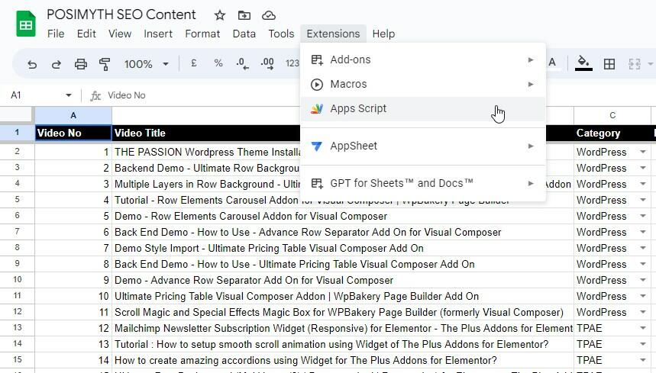The height and width of the screenshot is (373, 656).
Task: Click the POSIMYTH SEO Content title
Action: [121, 14]
